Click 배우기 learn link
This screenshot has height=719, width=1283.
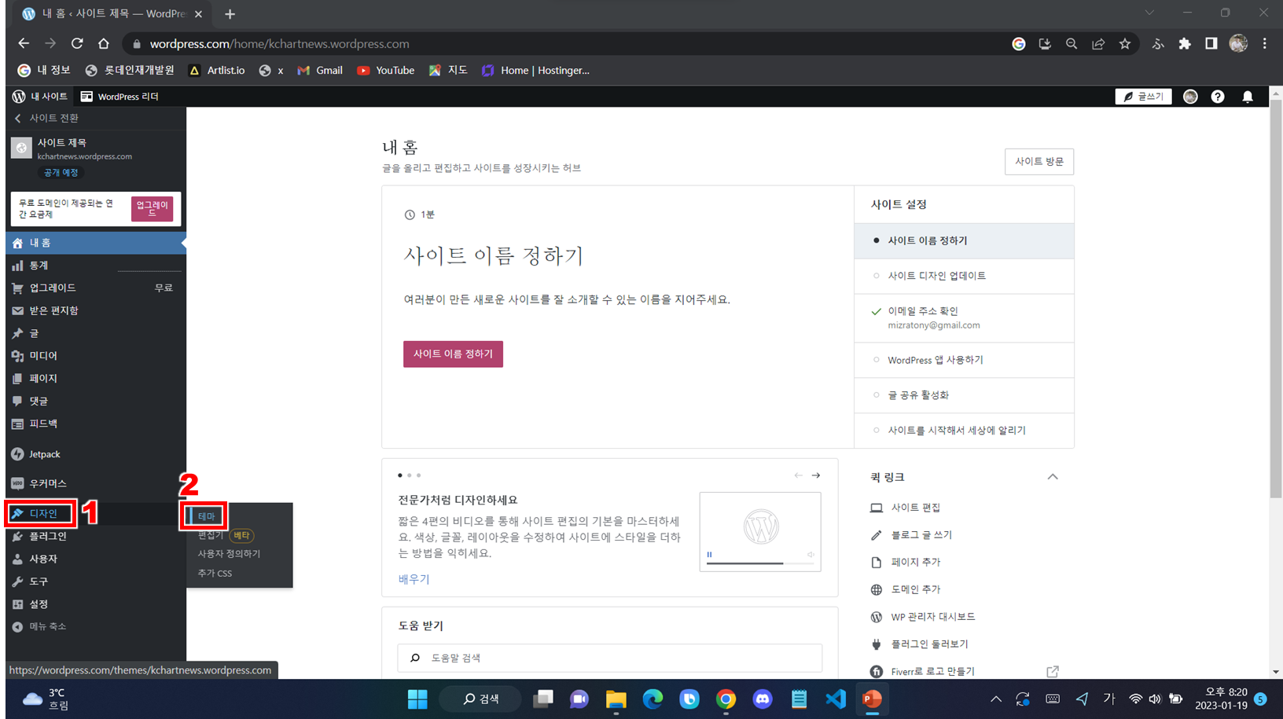click(414, 579)
